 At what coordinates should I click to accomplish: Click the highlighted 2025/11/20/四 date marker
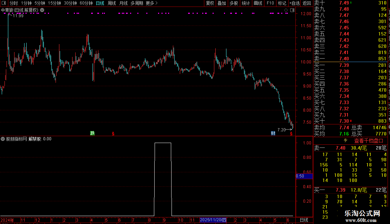(x=213, y=220)
